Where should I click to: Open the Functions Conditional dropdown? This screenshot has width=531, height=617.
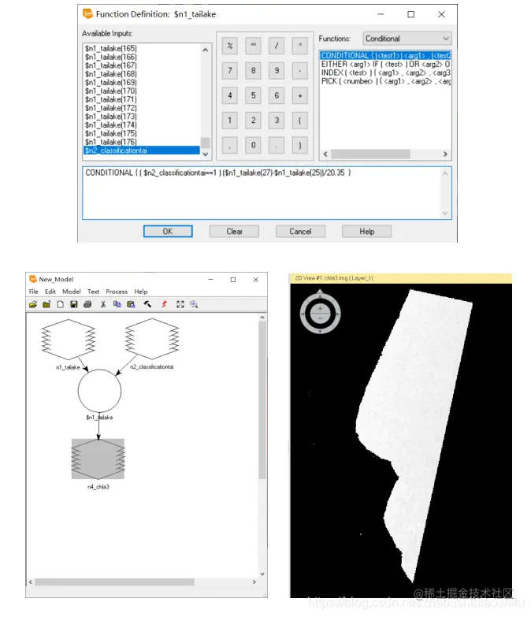coord(407,39)
